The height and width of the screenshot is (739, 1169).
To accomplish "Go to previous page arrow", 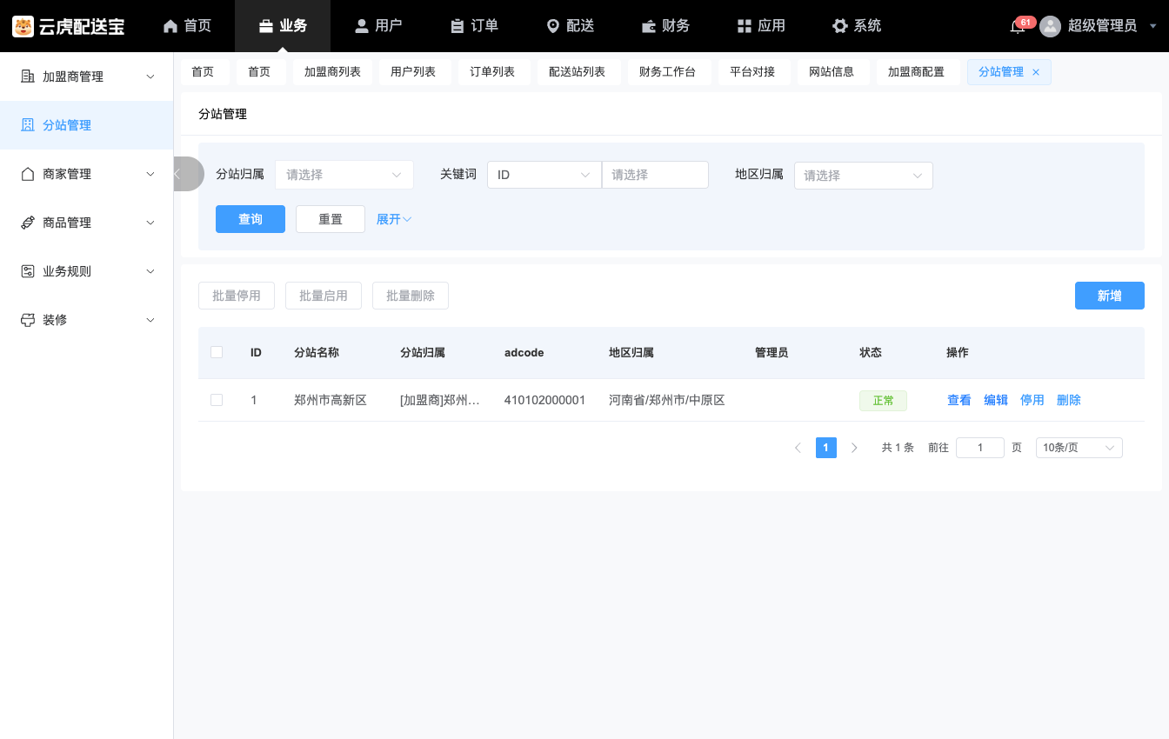I will point(798,448).
